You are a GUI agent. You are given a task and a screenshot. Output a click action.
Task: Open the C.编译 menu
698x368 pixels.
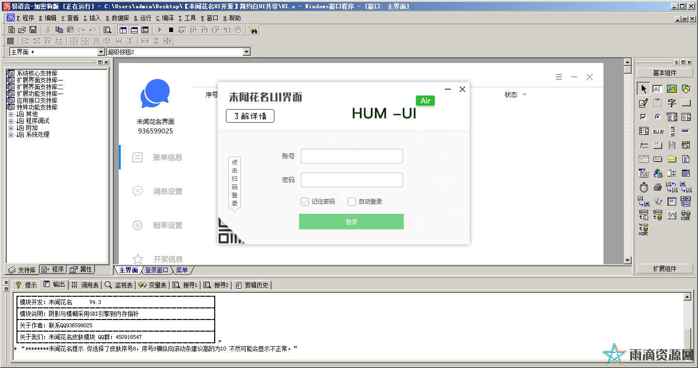(165, 18)
